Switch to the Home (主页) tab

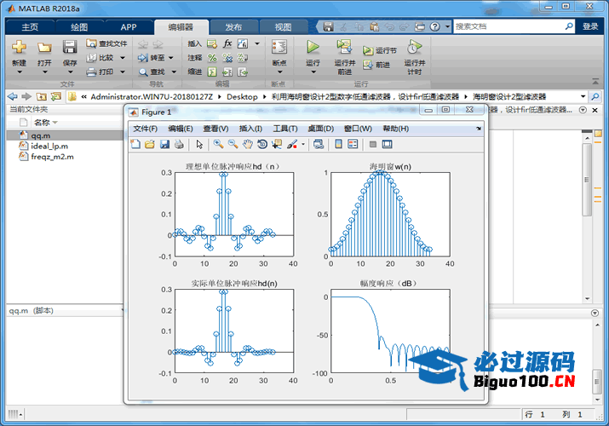point(30,26)
